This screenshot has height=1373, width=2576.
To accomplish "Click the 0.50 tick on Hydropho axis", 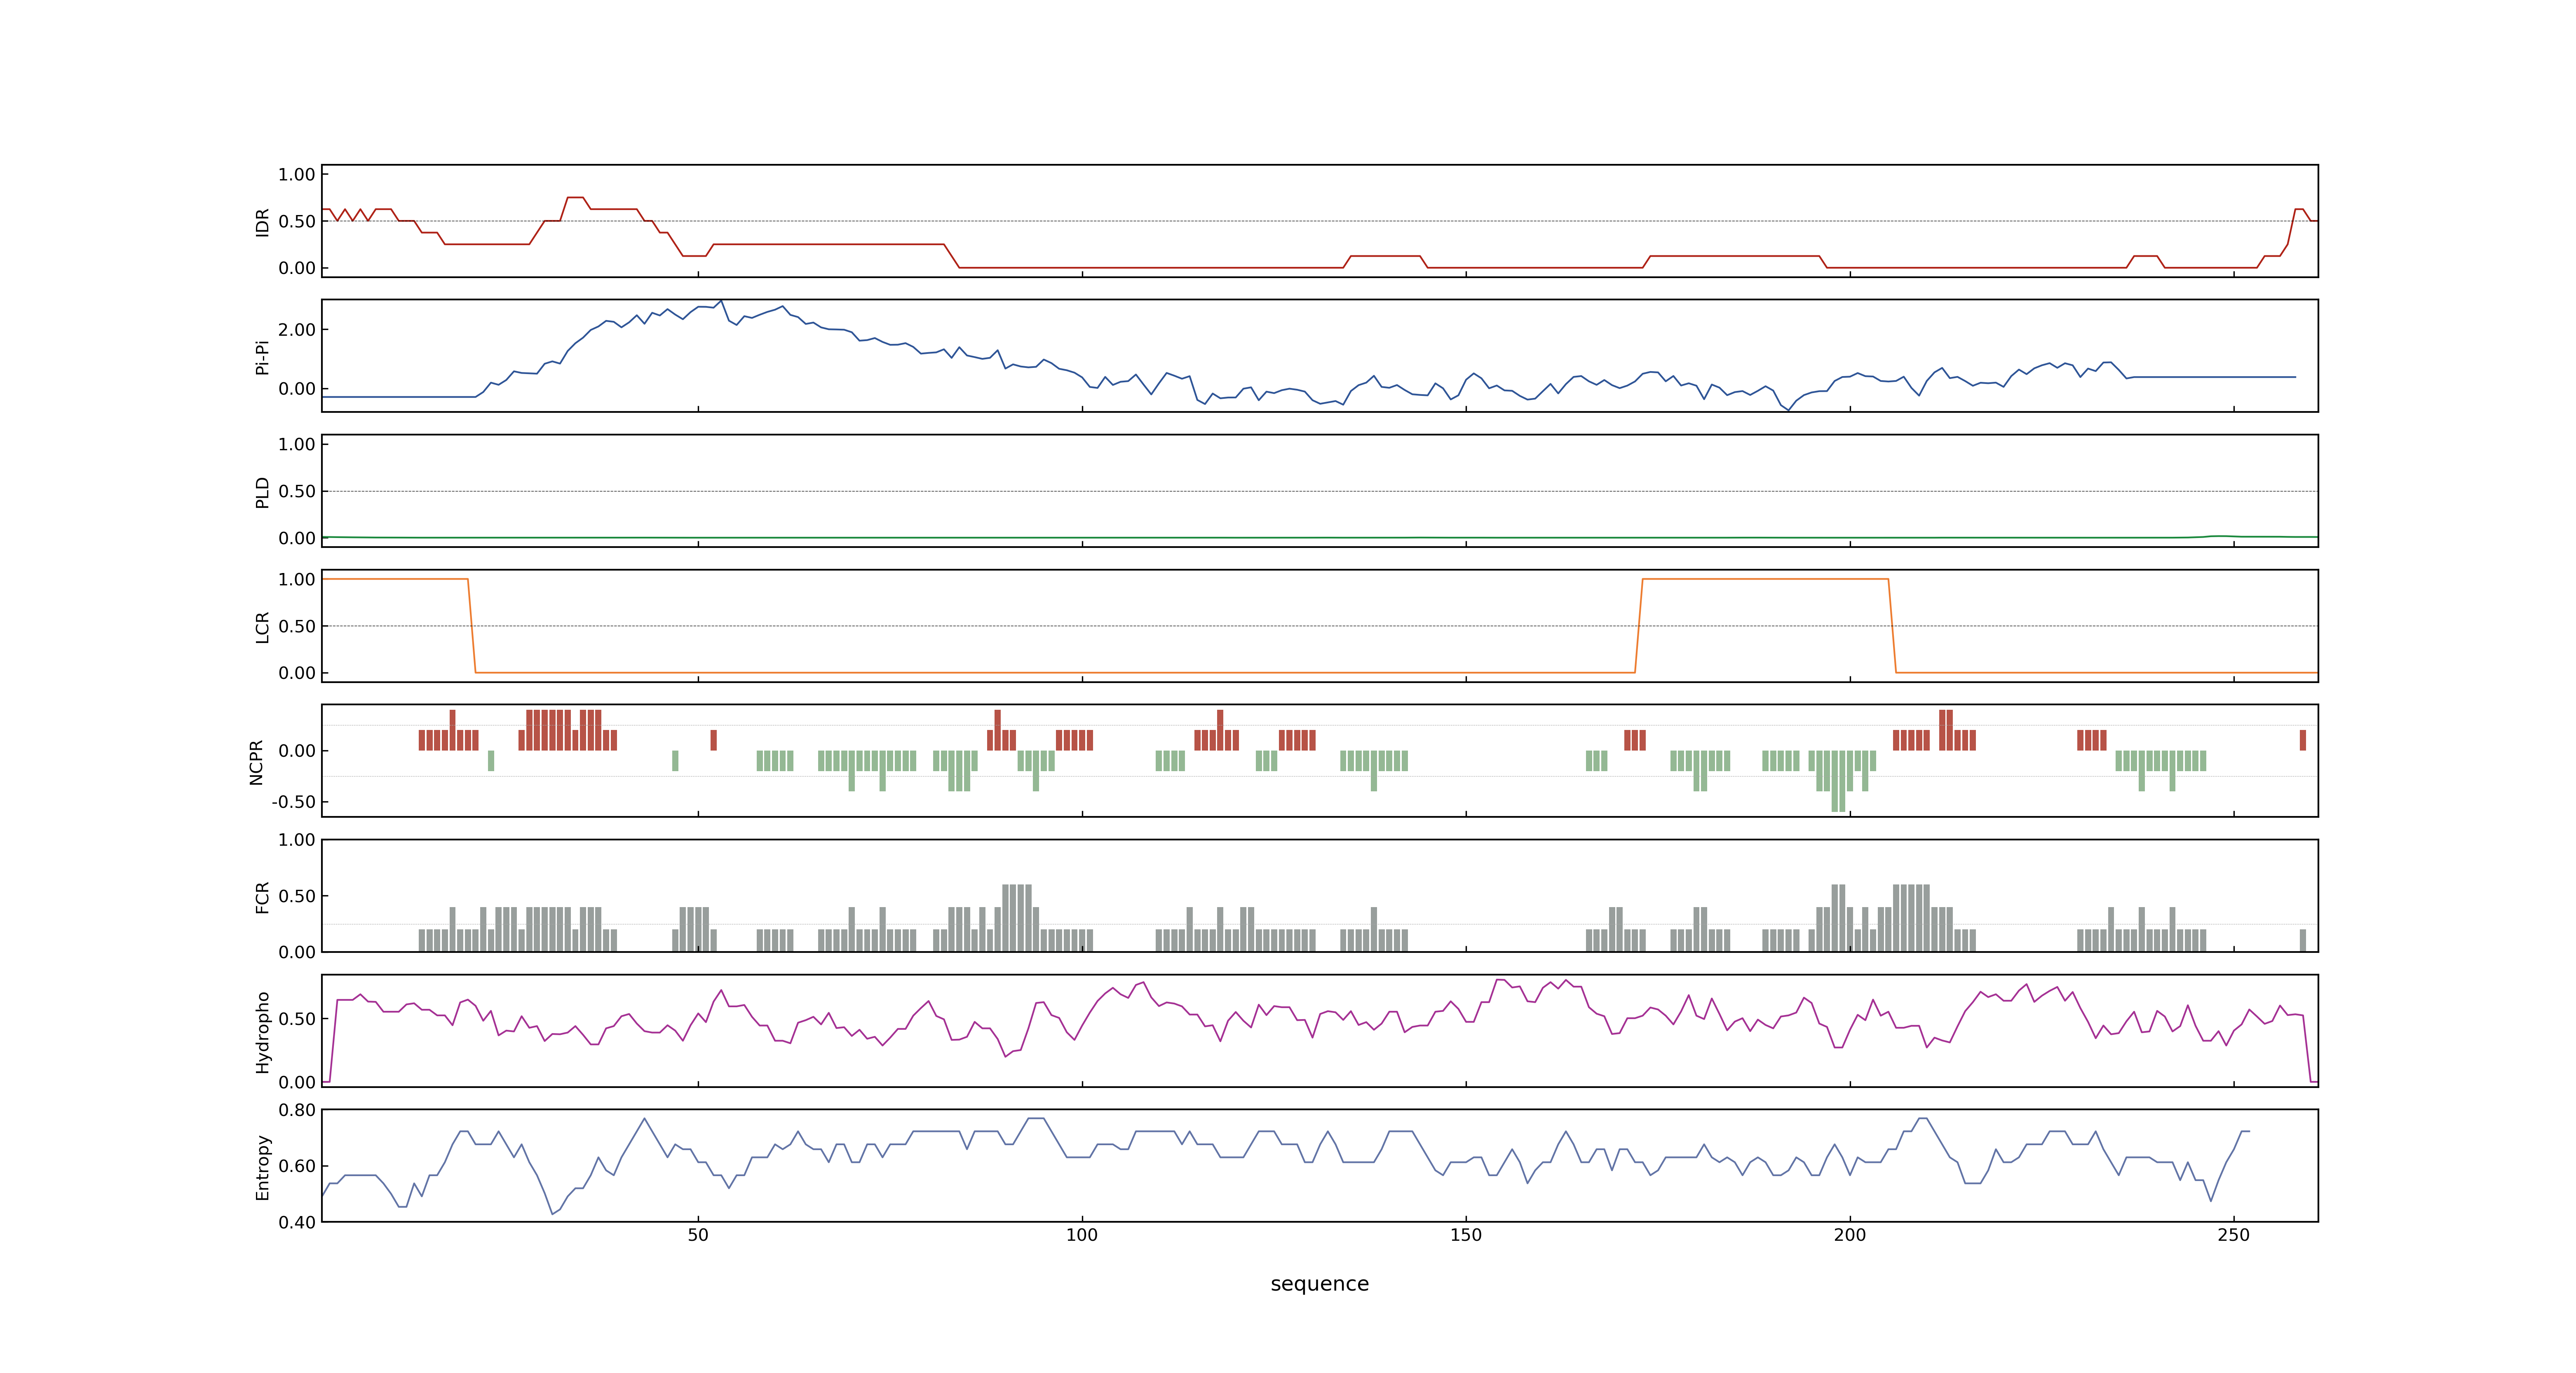I will point(297,1019).
